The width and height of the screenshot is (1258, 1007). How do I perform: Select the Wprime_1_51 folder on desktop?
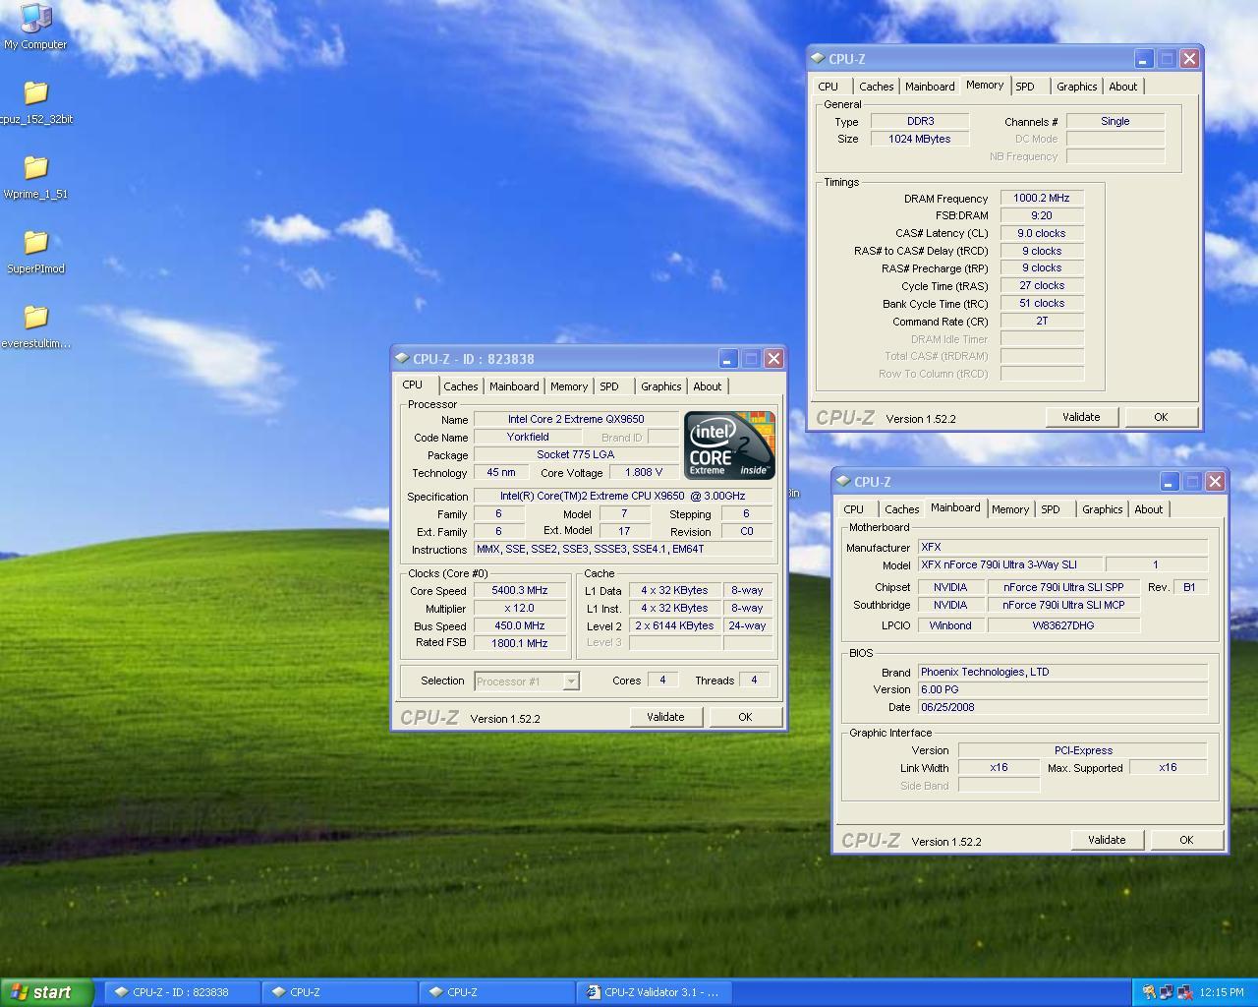pos(35,176)
